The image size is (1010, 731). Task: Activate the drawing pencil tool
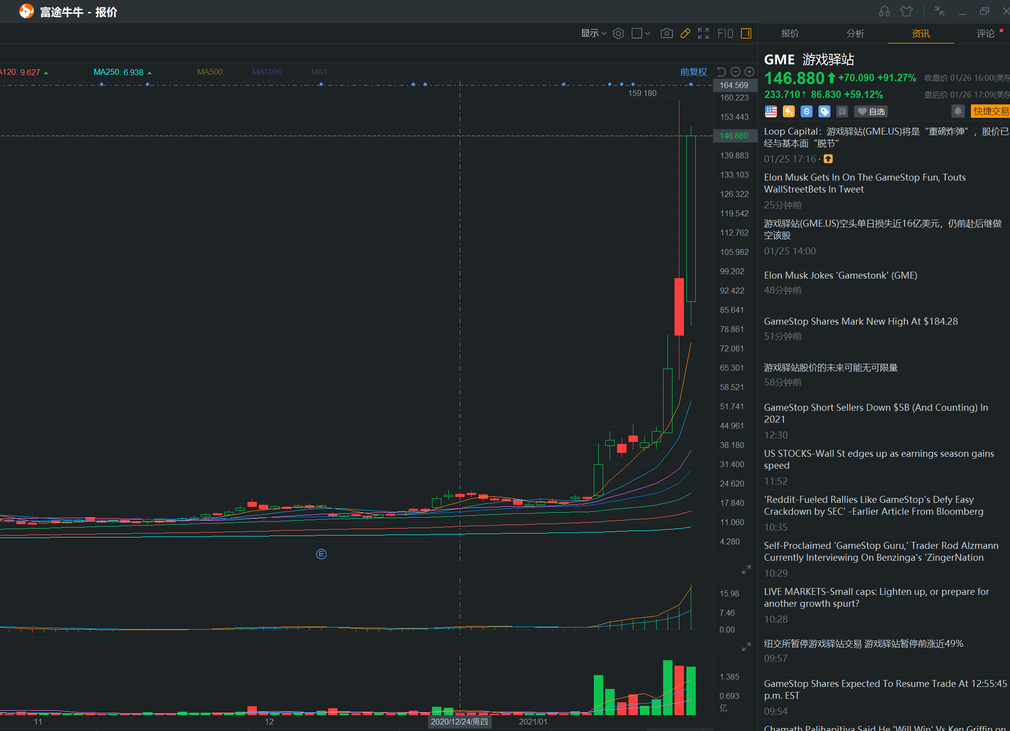685,33
